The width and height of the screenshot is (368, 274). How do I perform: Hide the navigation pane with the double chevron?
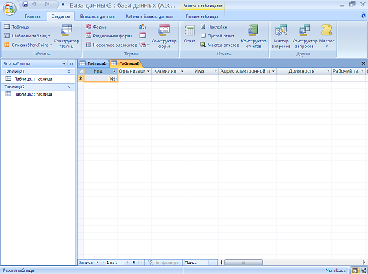(72, 64)
